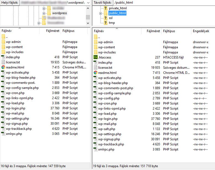Click remote wp-content folder icon

pyautogui.click(x=96, y=47)
